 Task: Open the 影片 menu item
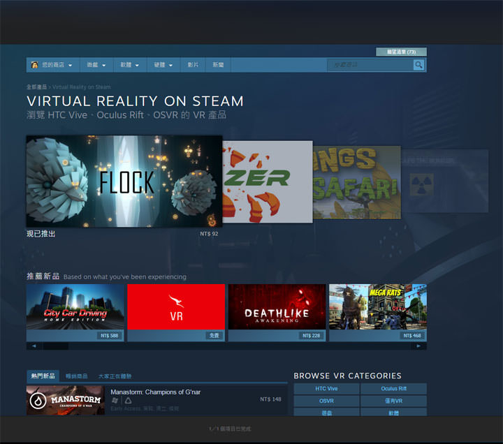click(x=194, y=65)
